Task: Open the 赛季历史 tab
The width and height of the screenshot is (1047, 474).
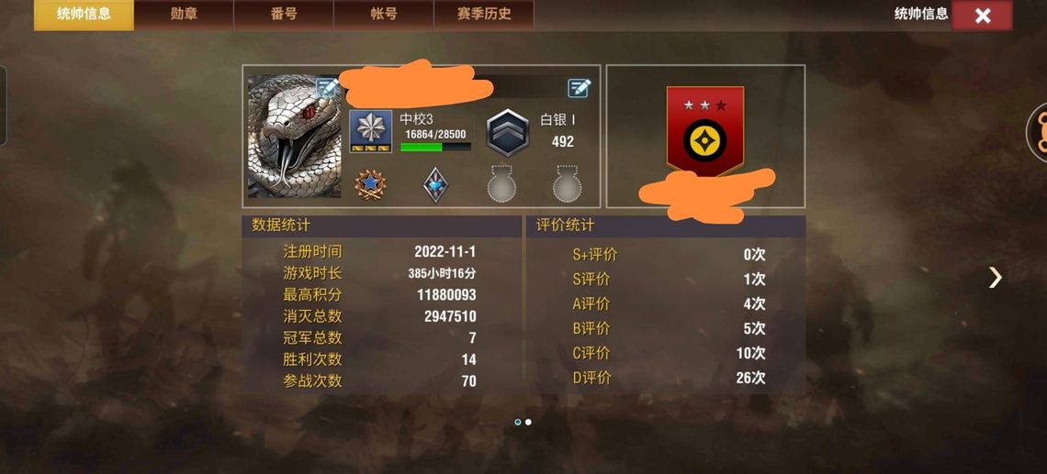Action: click(x=484, y=14)
